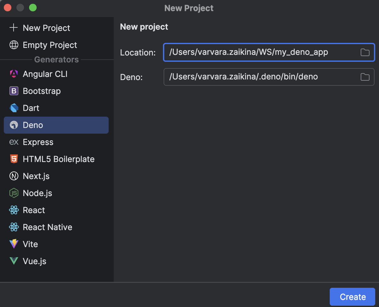Click the Next.js generator icon
This screenshot has width=379, height=307.
14,176
